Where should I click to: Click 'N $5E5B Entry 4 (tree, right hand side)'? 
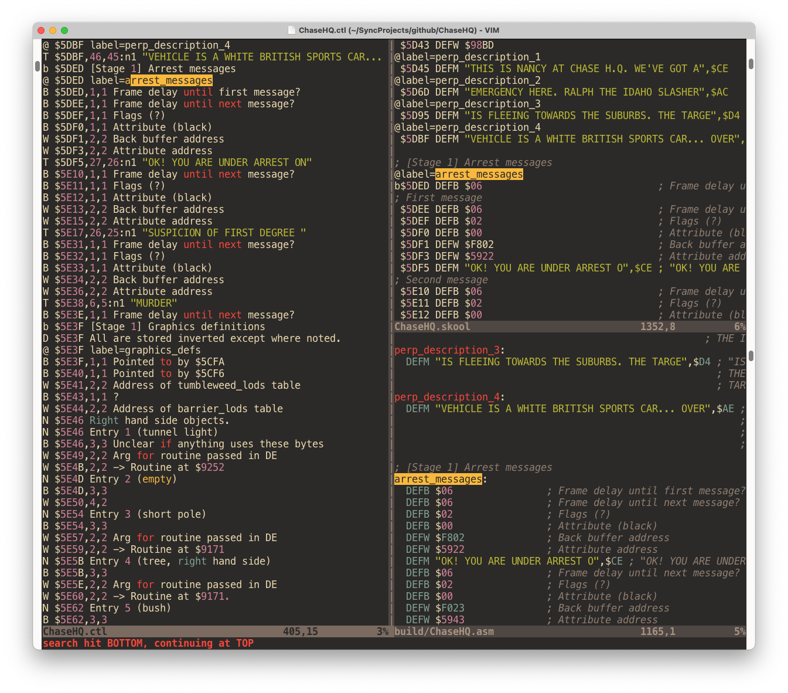click(x=157, y=561)
